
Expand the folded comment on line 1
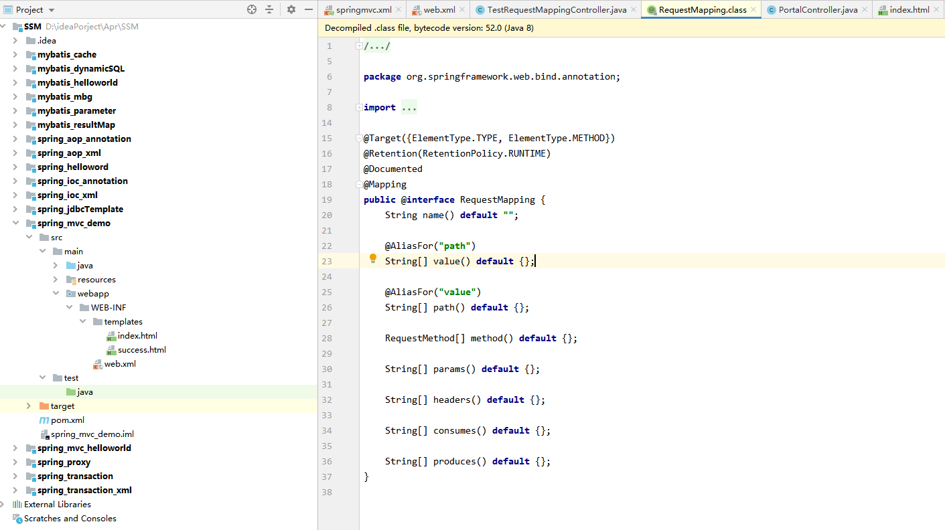(x=360, y=46)
